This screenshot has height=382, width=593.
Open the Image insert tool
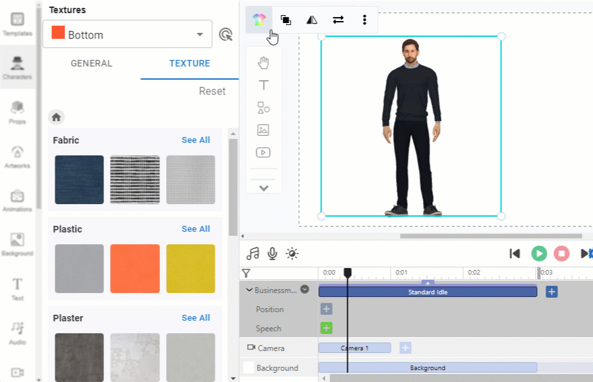click(x=264, y=130)
